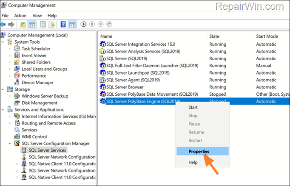Click the Performance monitor icon
Image resolution: width=290 pixels, height=186 pixels.
(17, 76)
